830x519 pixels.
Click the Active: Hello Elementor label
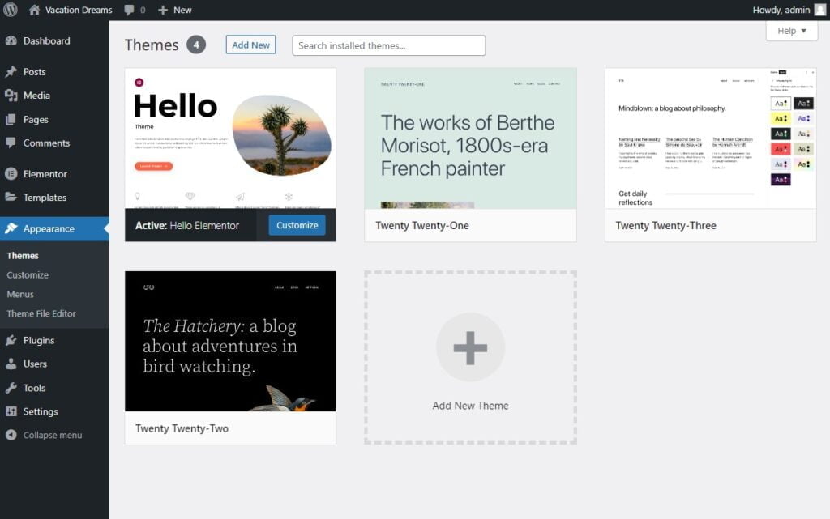pos(187,226)
